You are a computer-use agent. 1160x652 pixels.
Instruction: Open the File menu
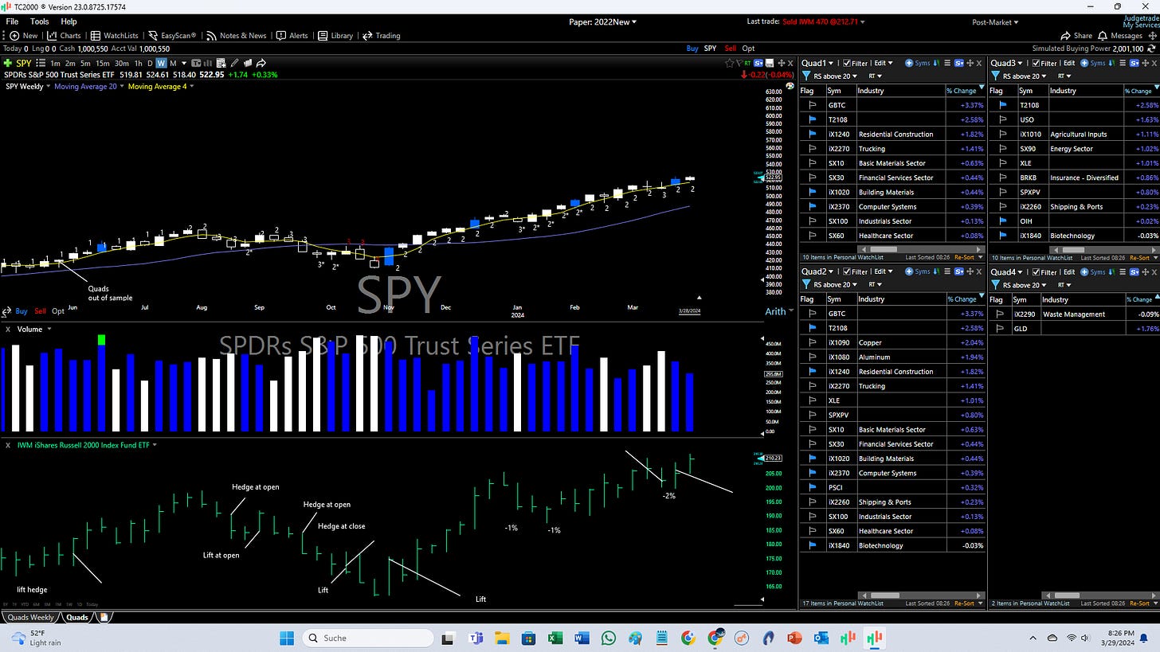[x=12, y=22]
